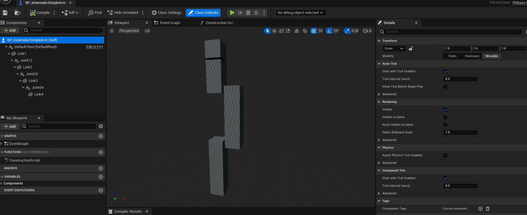This screenshot has height=215, width=527.
Task: Activate the Translate (move) gizmo tool
Action: (x=274, y=31)
